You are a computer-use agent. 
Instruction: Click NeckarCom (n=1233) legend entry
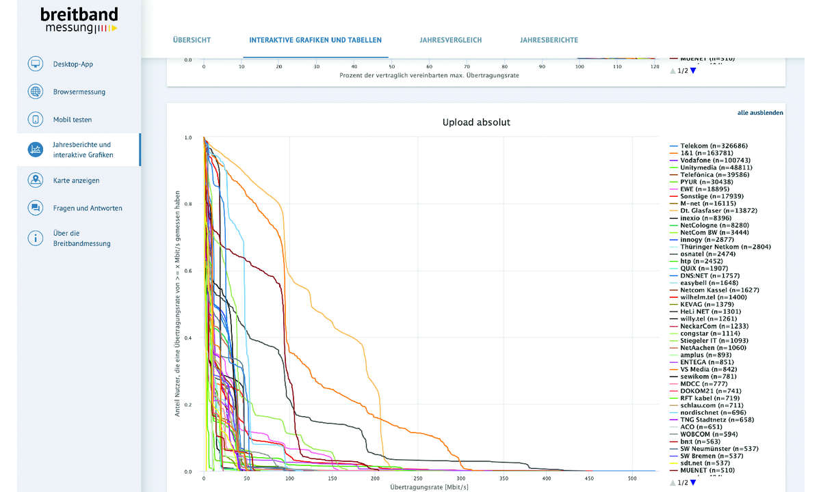709,326
